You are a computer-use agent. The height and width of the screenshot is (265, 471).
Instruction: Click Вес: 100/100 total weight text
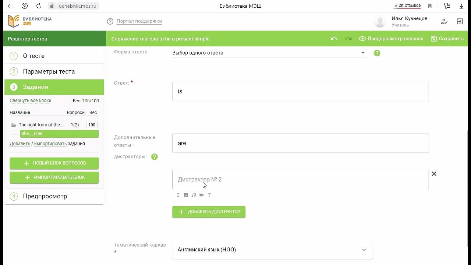86,101
